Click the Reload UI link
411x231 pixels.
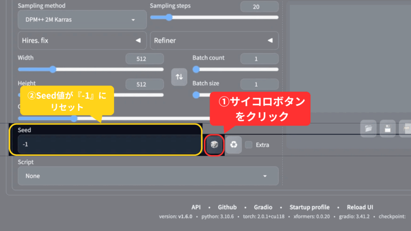point(360,207)
